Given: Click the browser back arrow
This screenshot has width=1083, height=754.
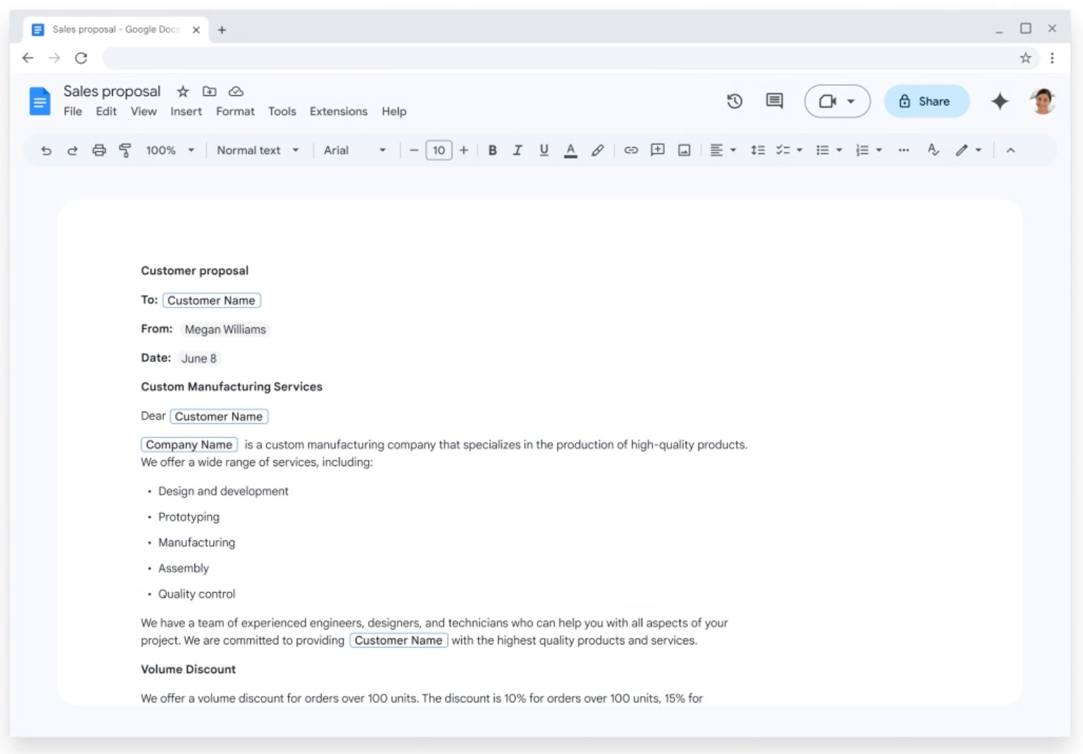Looking at the screenshot, I should point(28,58).
